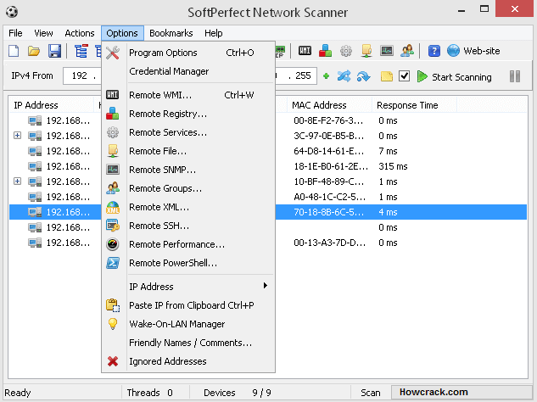This screenshot has width=537, height=402.
Task: Select Remote WMI… menu entry
Action: pyautogui.click(x=188, y=95)
